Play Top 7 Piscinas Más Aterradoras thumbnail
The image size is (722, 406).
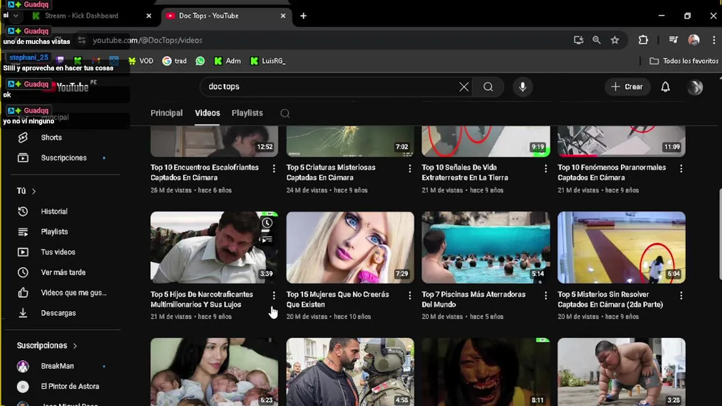point(486,248)
